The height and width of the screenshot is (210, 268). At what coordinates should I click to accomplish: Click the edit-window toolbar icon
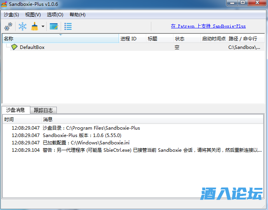tap(54, 26)
